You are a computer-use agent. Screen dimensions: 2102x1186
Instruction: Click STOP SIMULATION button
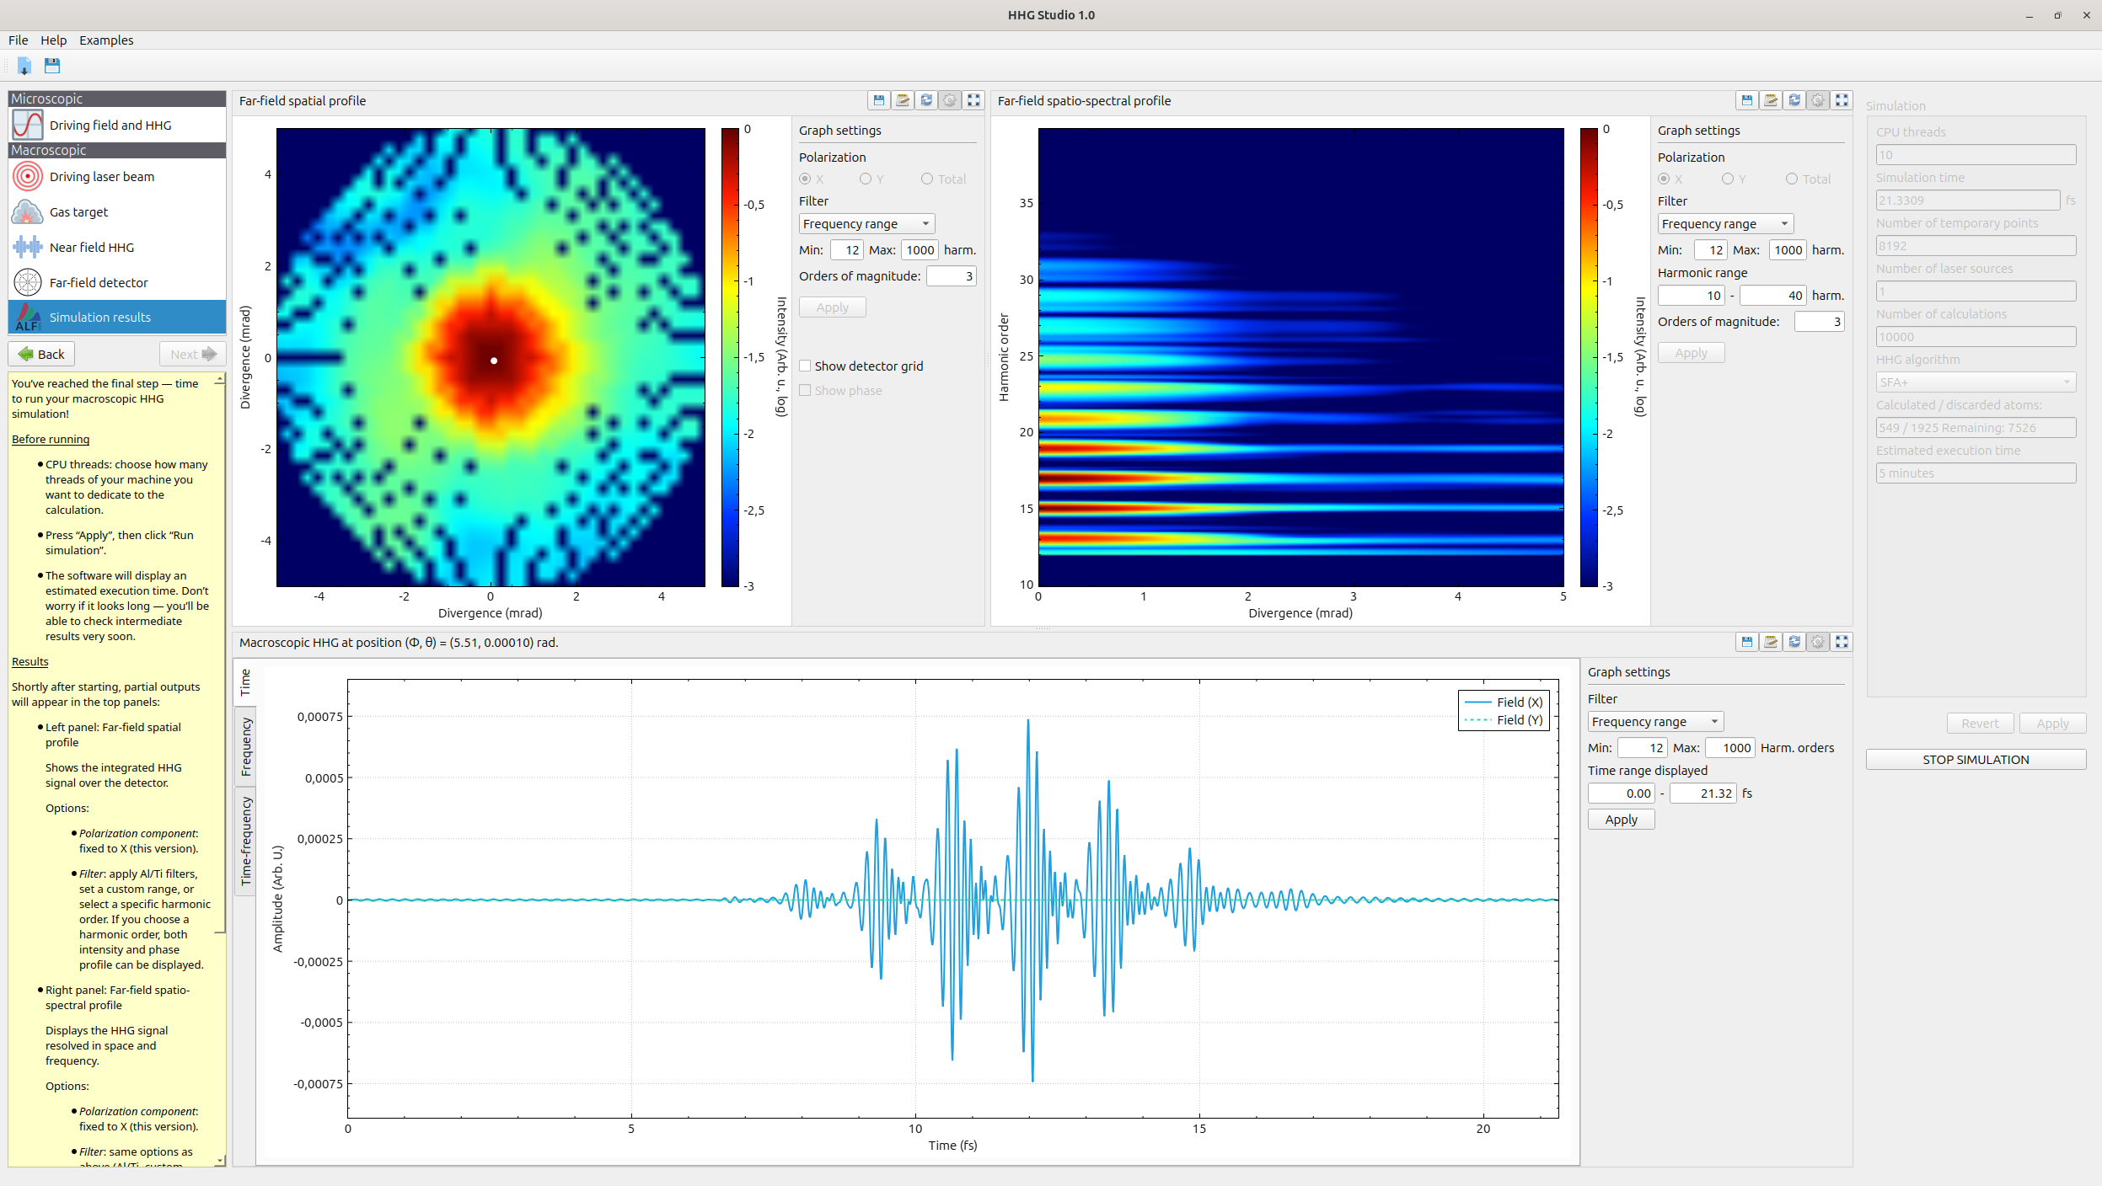coord(1975,760)
